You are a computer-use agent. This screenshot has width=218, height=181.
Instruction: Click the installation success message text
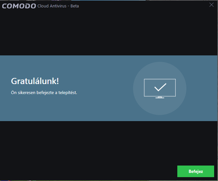tap(44, 92)
